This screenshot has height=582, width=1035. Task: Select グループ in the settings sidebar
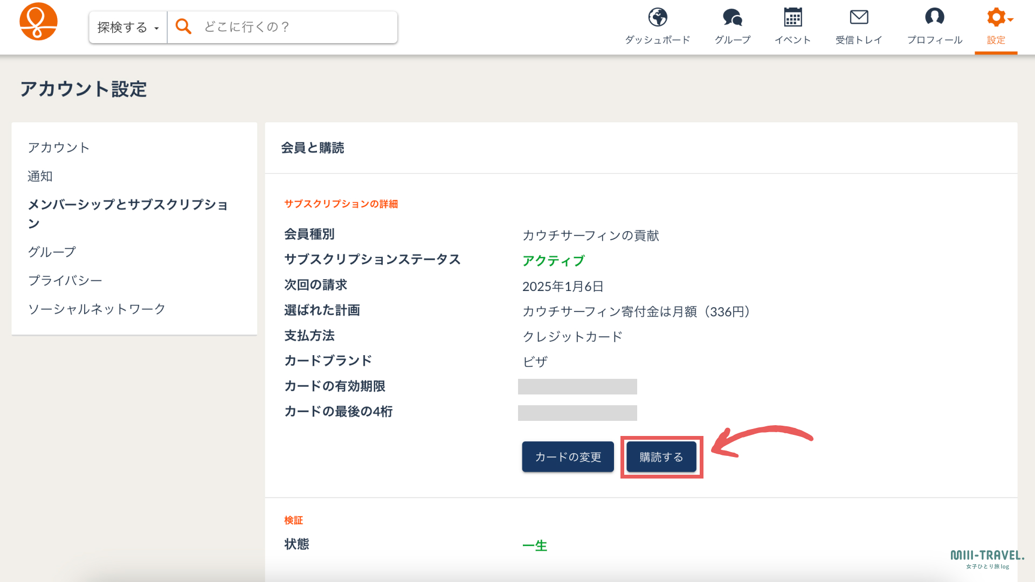[x=52, y=252]
